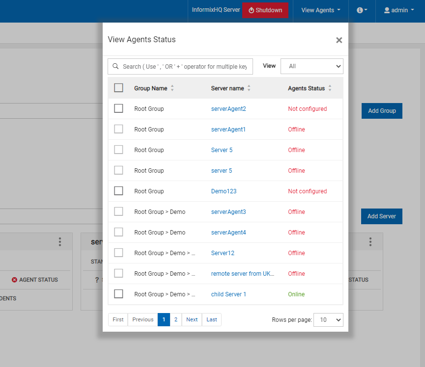Select the serverAgent2 row checkbox
Viewport: 425px width, 367px height.
coord(118,108)
